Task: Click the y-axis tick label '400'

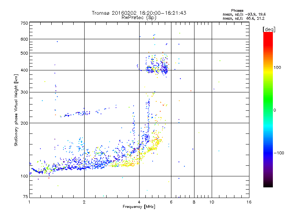Action: pyautogui.click(x=24, y=70)
